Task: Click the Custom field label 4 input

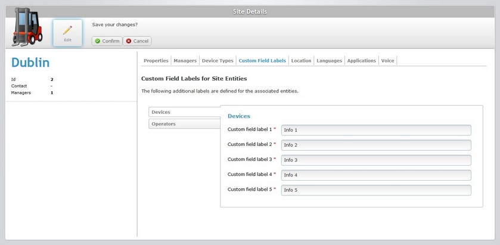Action: (376, 175)
